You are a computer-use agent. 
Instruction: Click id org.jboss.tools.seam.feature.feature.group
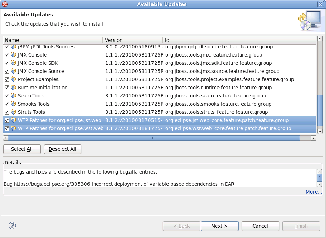coord(216,96)
